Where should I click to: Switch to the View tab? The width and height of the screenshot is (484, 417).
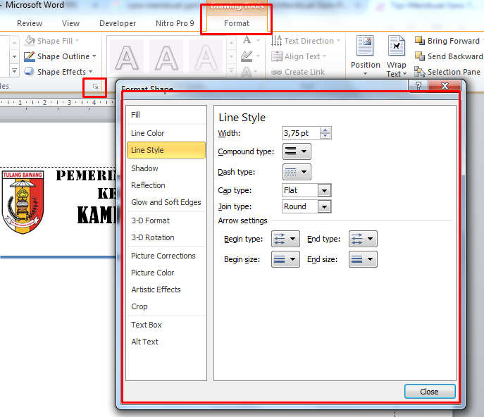(x=70, y=23)
